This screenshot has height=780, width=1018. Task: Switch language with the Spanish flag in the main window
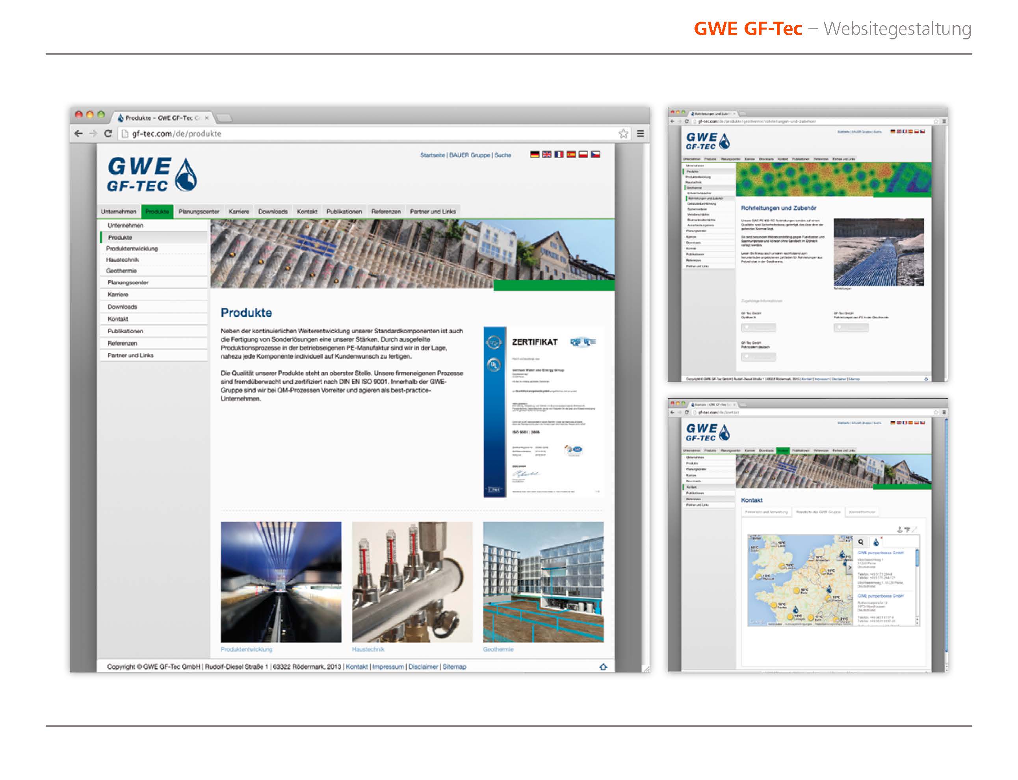[570, 154]
